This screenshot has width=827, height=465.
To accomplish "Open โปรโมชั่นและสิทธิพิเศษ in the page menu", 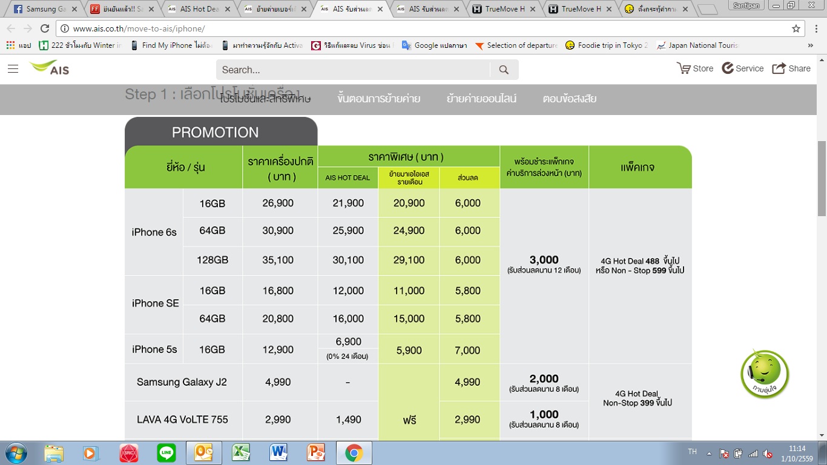I will pos(266,99).
